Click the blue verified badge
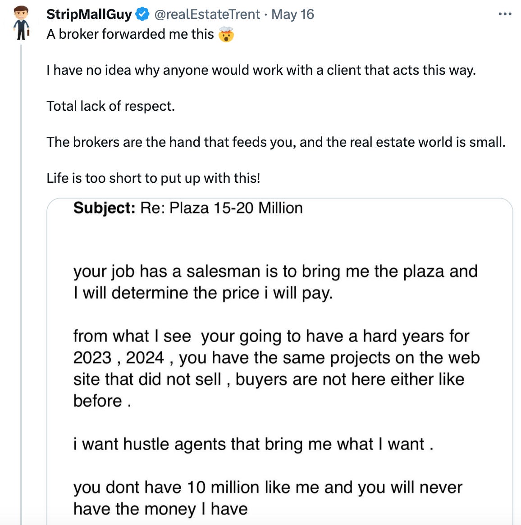Screen dimensions: 521x525 click(x=142, y=14)
